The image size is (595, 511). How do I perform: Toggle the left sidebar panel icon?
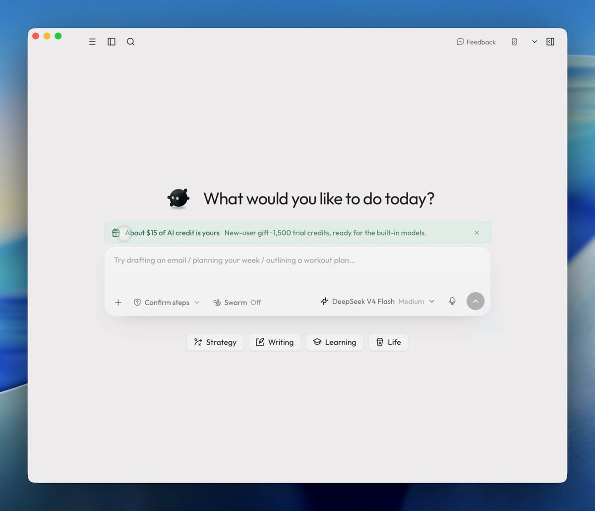coord(112,42)
